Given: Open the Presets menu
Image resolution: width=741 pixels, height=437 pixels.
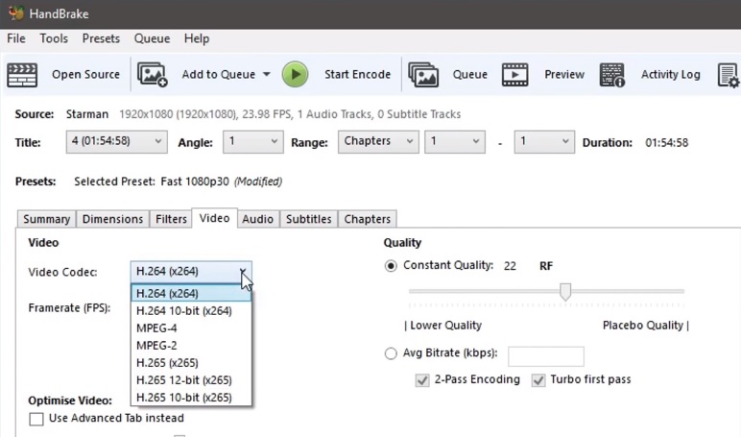Looking at the screenshot, I should (x=101, y=38).
